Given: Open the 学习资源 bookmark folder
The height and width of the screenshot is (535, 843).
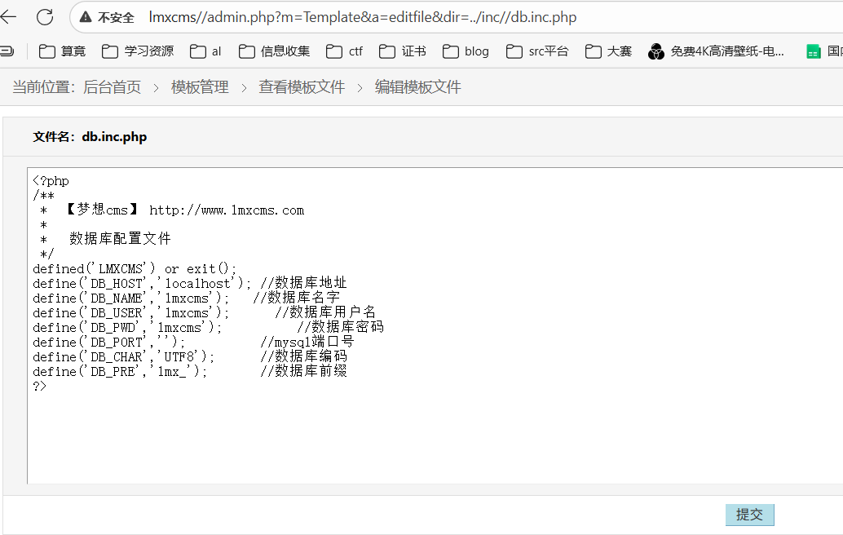Looking at the screenshot, I should [x=138, y=51].
